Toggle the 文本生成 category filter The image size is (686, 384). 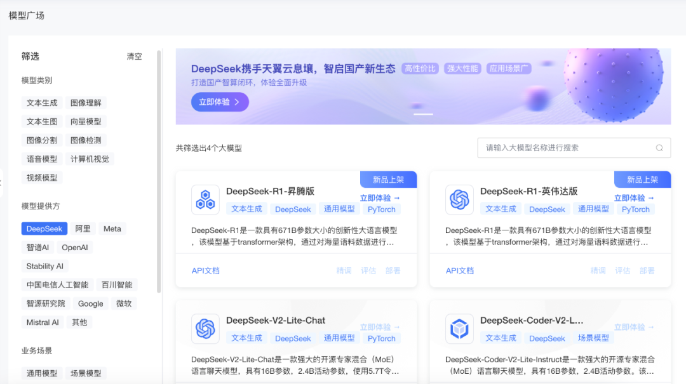point(42,103)
